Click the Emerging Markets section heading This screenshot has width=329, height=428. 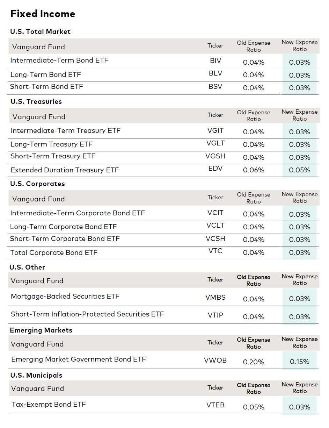[x=41, y=330]
